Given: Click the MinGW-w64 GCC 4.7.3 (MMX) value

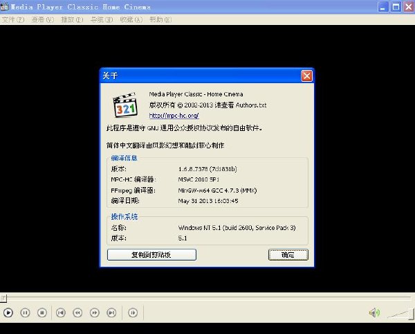Looking at the screenshot, I should (x=217, y=191).
